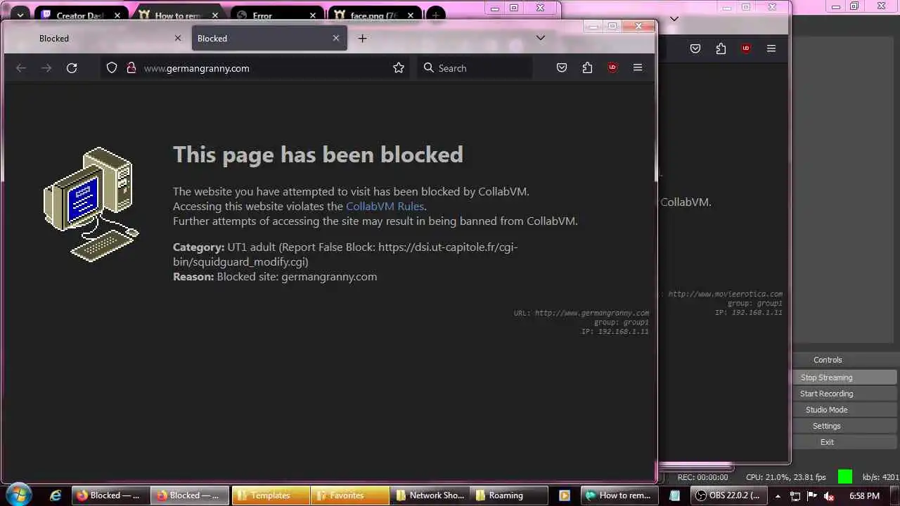The width and height of the screenshot is (900, 506).
Task: Click uBlock Origin icon in the back Firefox window
Action: 746,48
